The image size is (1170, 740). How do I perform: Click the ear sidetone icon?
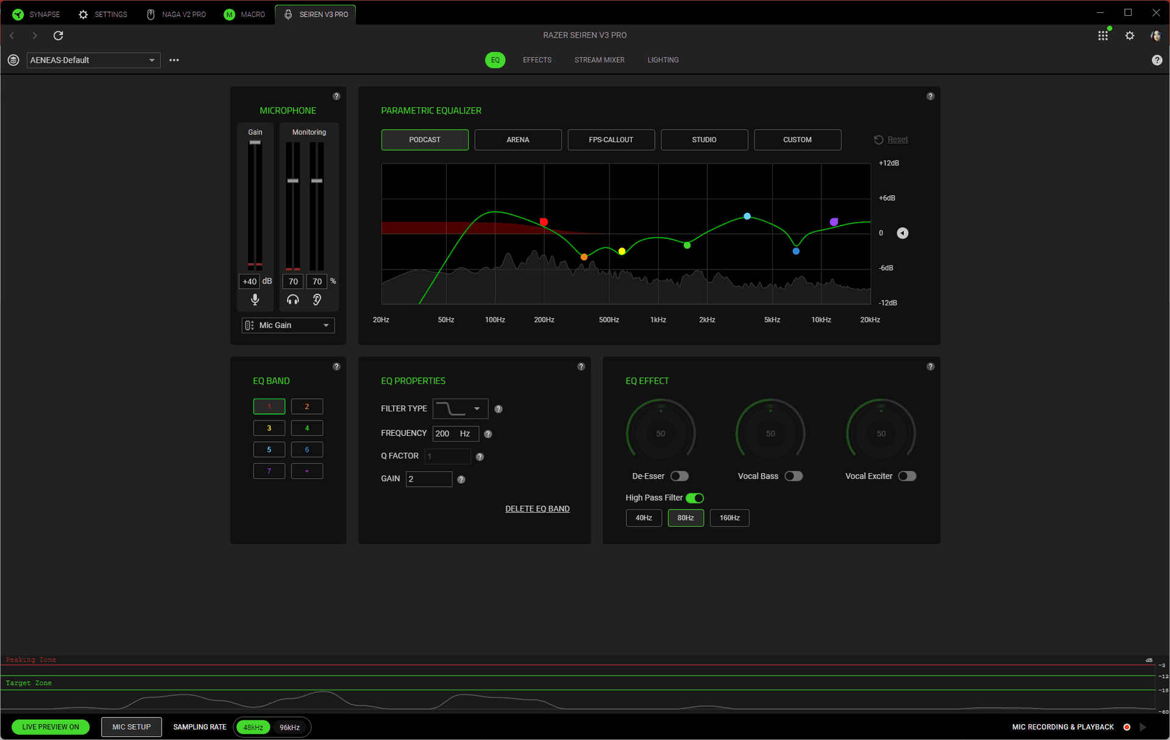click(317, 299)
